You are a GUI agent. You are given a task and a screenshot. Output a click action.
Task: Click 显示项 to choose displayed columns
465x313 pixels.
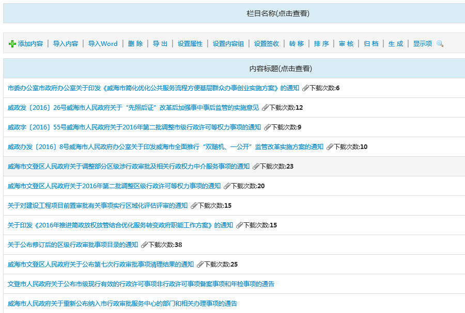point(422,44)
